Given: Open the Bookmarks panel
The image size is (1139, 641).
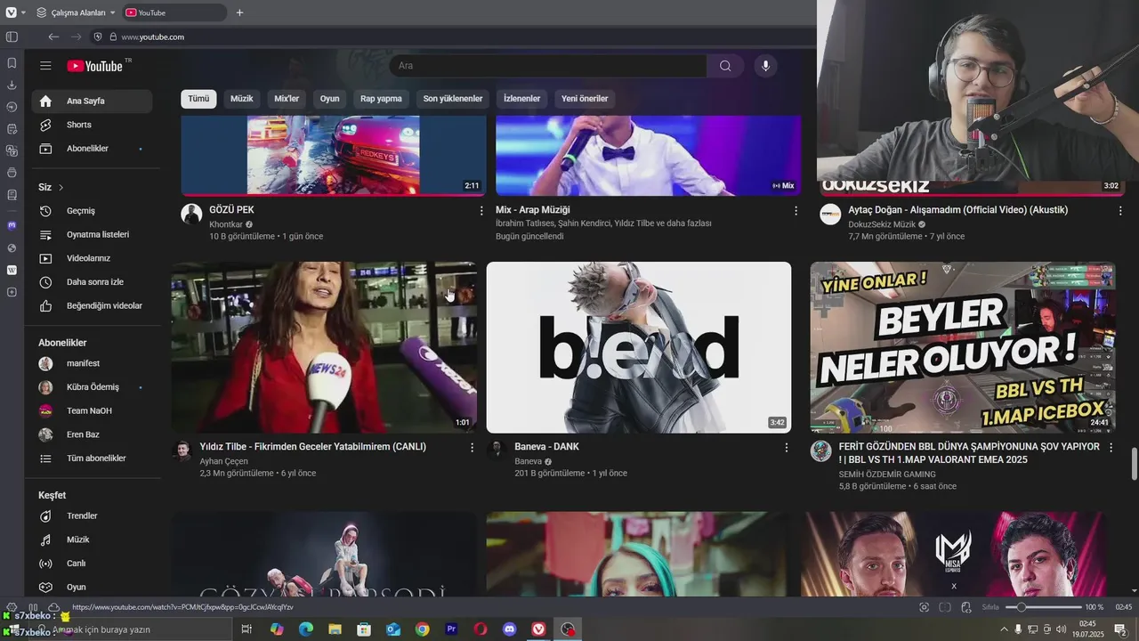Looking at the screenshot, I should click(x=12, y=63).
